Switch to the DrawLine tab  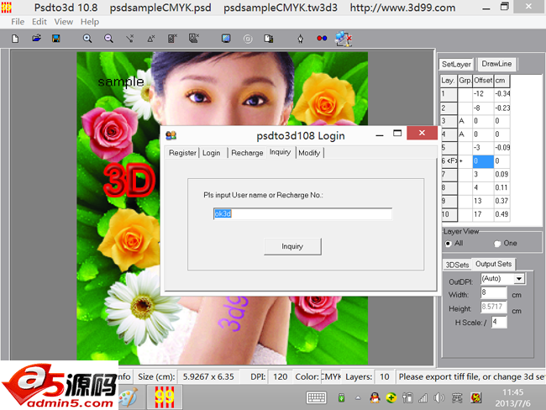tap(496, 64)
